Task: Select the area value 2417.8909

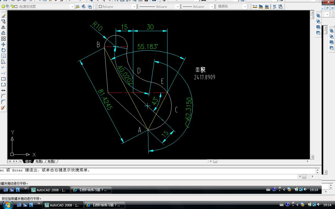Action: tap(205, 77)
